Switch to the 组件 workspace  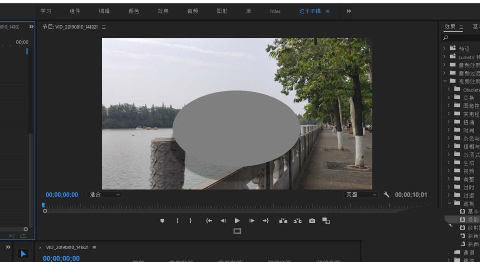[75, 11]
